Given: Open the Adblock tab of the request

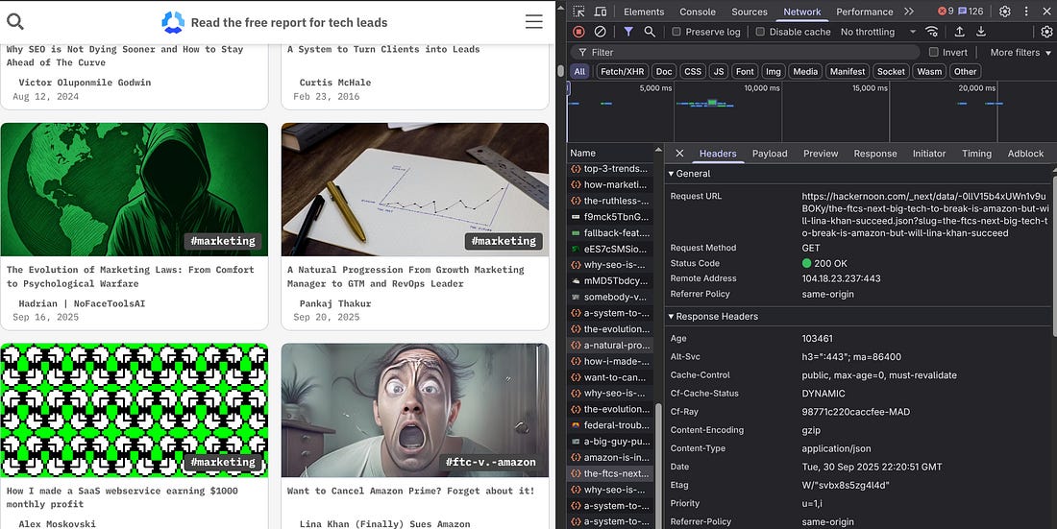Looking at the screenshot, I should tap(1025, 154).
